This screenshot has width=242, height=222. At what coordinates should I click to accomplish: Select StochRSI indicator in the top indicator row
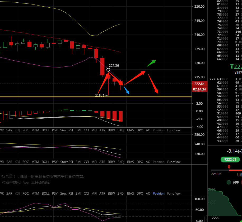[x=66, y=130]
